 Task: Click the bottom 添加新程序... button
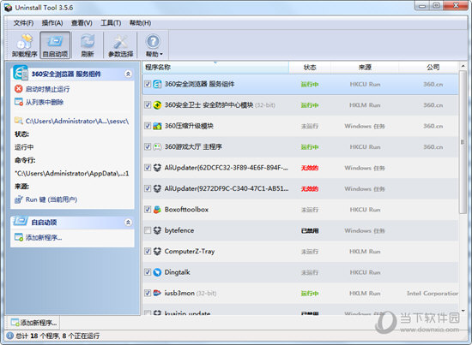click(x=33, y=323)
